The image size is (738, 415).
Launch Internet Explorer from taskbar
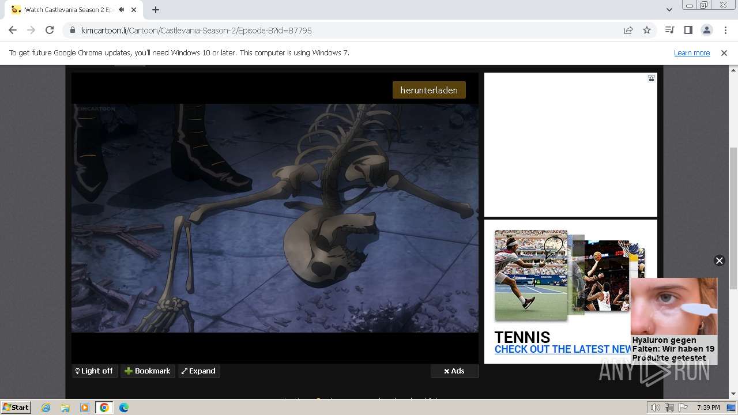pos(46,408)
